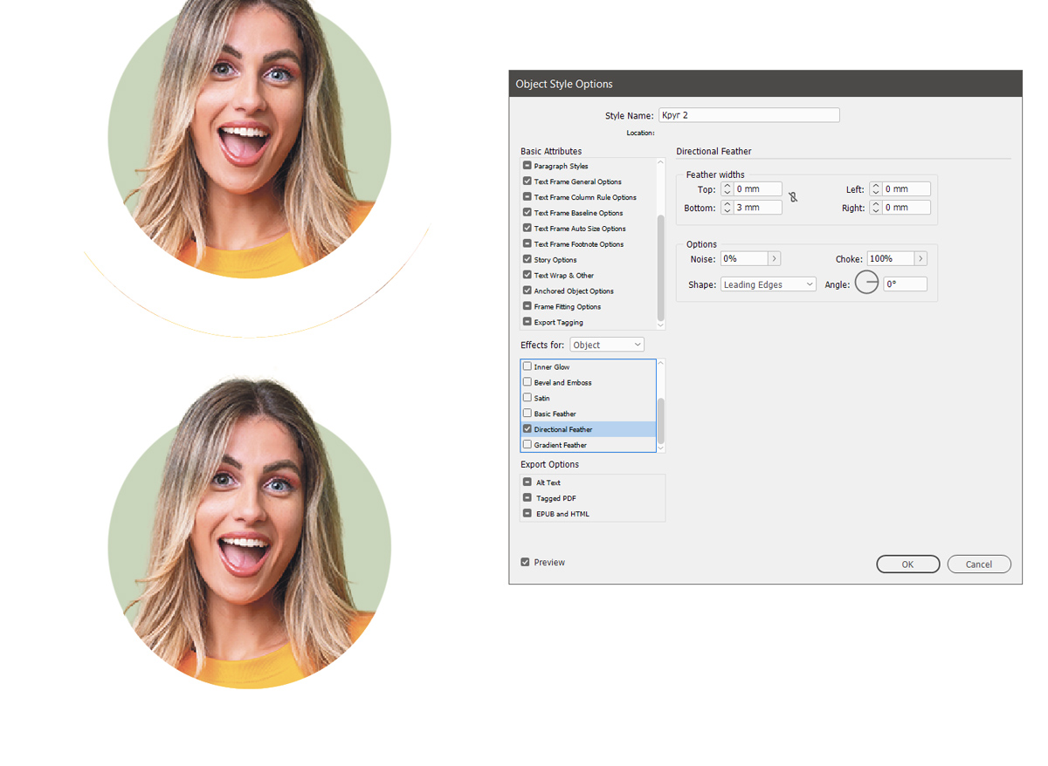Viewport: 1048px width, 766px height.
Task: Select the Text Wrap & Other attribute row
Action: (588, 276)
